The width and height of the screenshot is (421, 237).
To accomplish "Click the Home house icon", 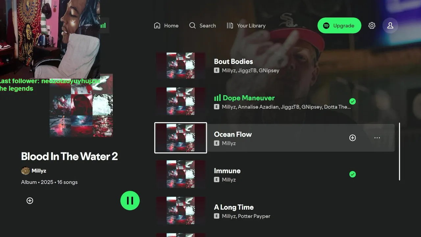I will coord(157,26).
